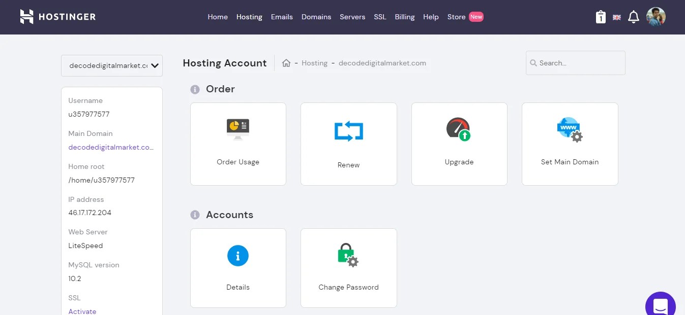
Task: Open user profile avatar
Action: click(x=656, y=17)
